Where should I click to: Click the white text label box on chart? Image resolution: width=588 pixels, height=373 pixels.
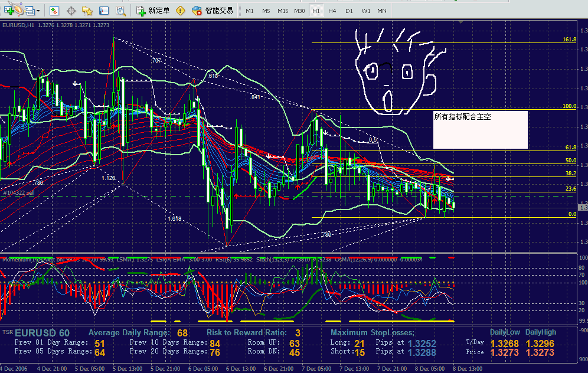pos(480,130)
